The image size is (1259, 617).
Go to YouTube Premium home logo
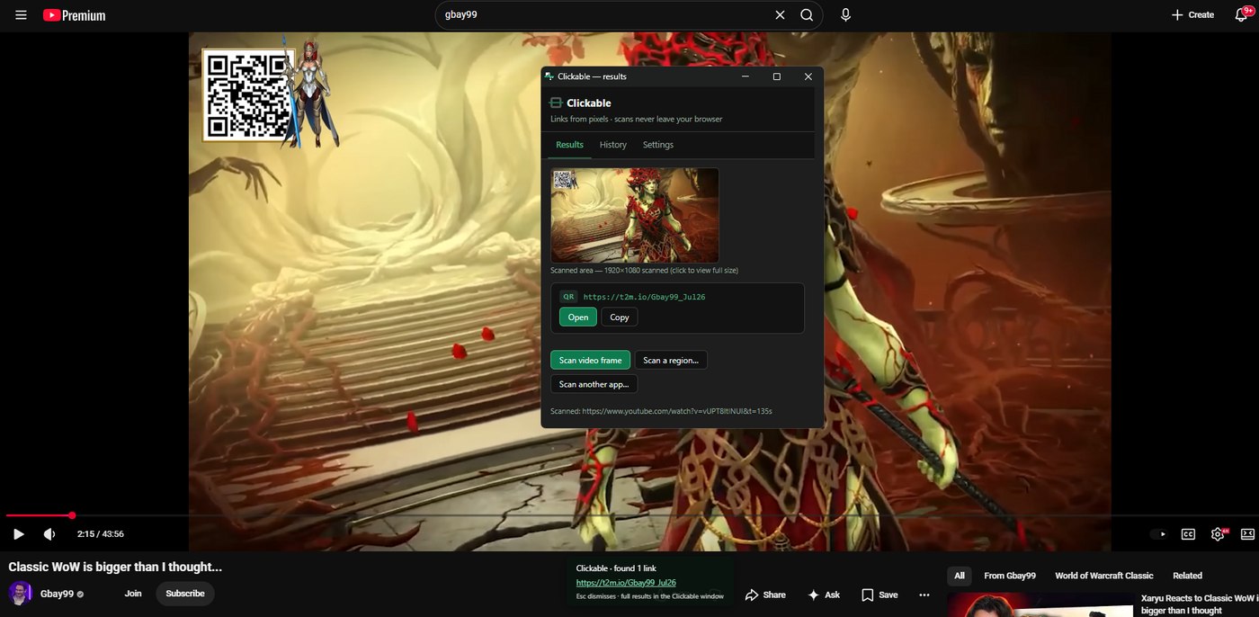point(74,15)
